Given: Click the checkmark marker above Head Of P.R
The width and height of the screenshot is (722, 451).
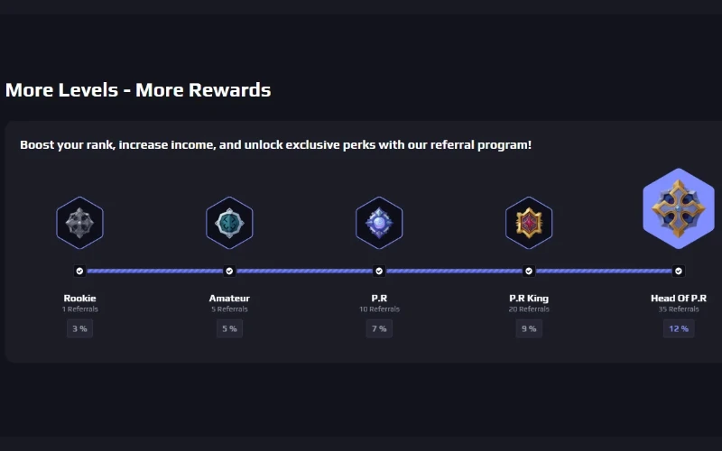Looking at the screenshot, I should (679, 272).
